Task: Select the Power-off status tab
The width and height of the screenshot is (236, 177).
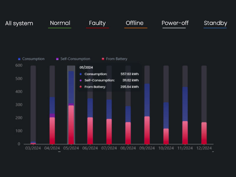Action: click(x=175, y=23)
